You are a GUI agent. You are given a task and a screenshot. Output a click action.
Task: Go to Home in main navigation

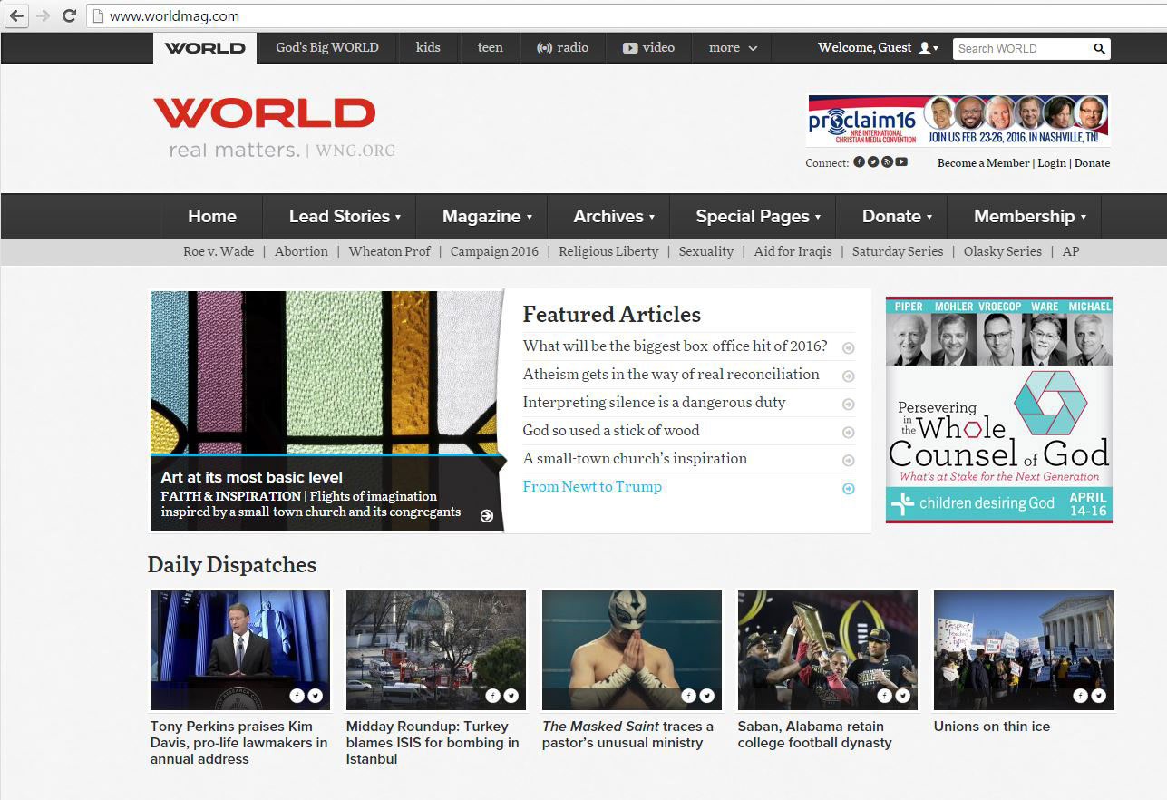(212, 216)
